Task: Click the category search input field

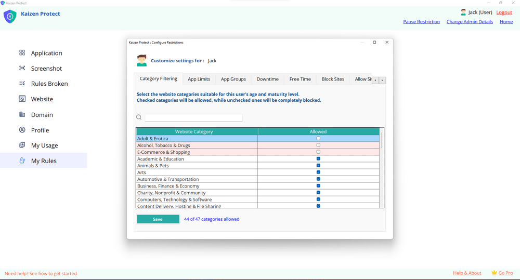Action: [x=193, y=118]
